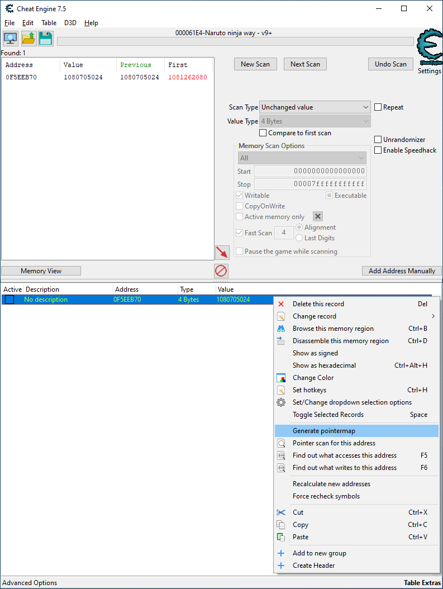Click Add Address Manually
Viewport: 443px width, 589px height.
pyautogui.click(x=402, y=271)
